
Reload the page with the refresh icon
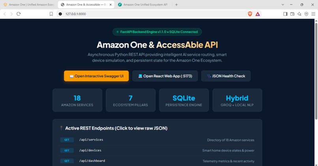point(19,14)
